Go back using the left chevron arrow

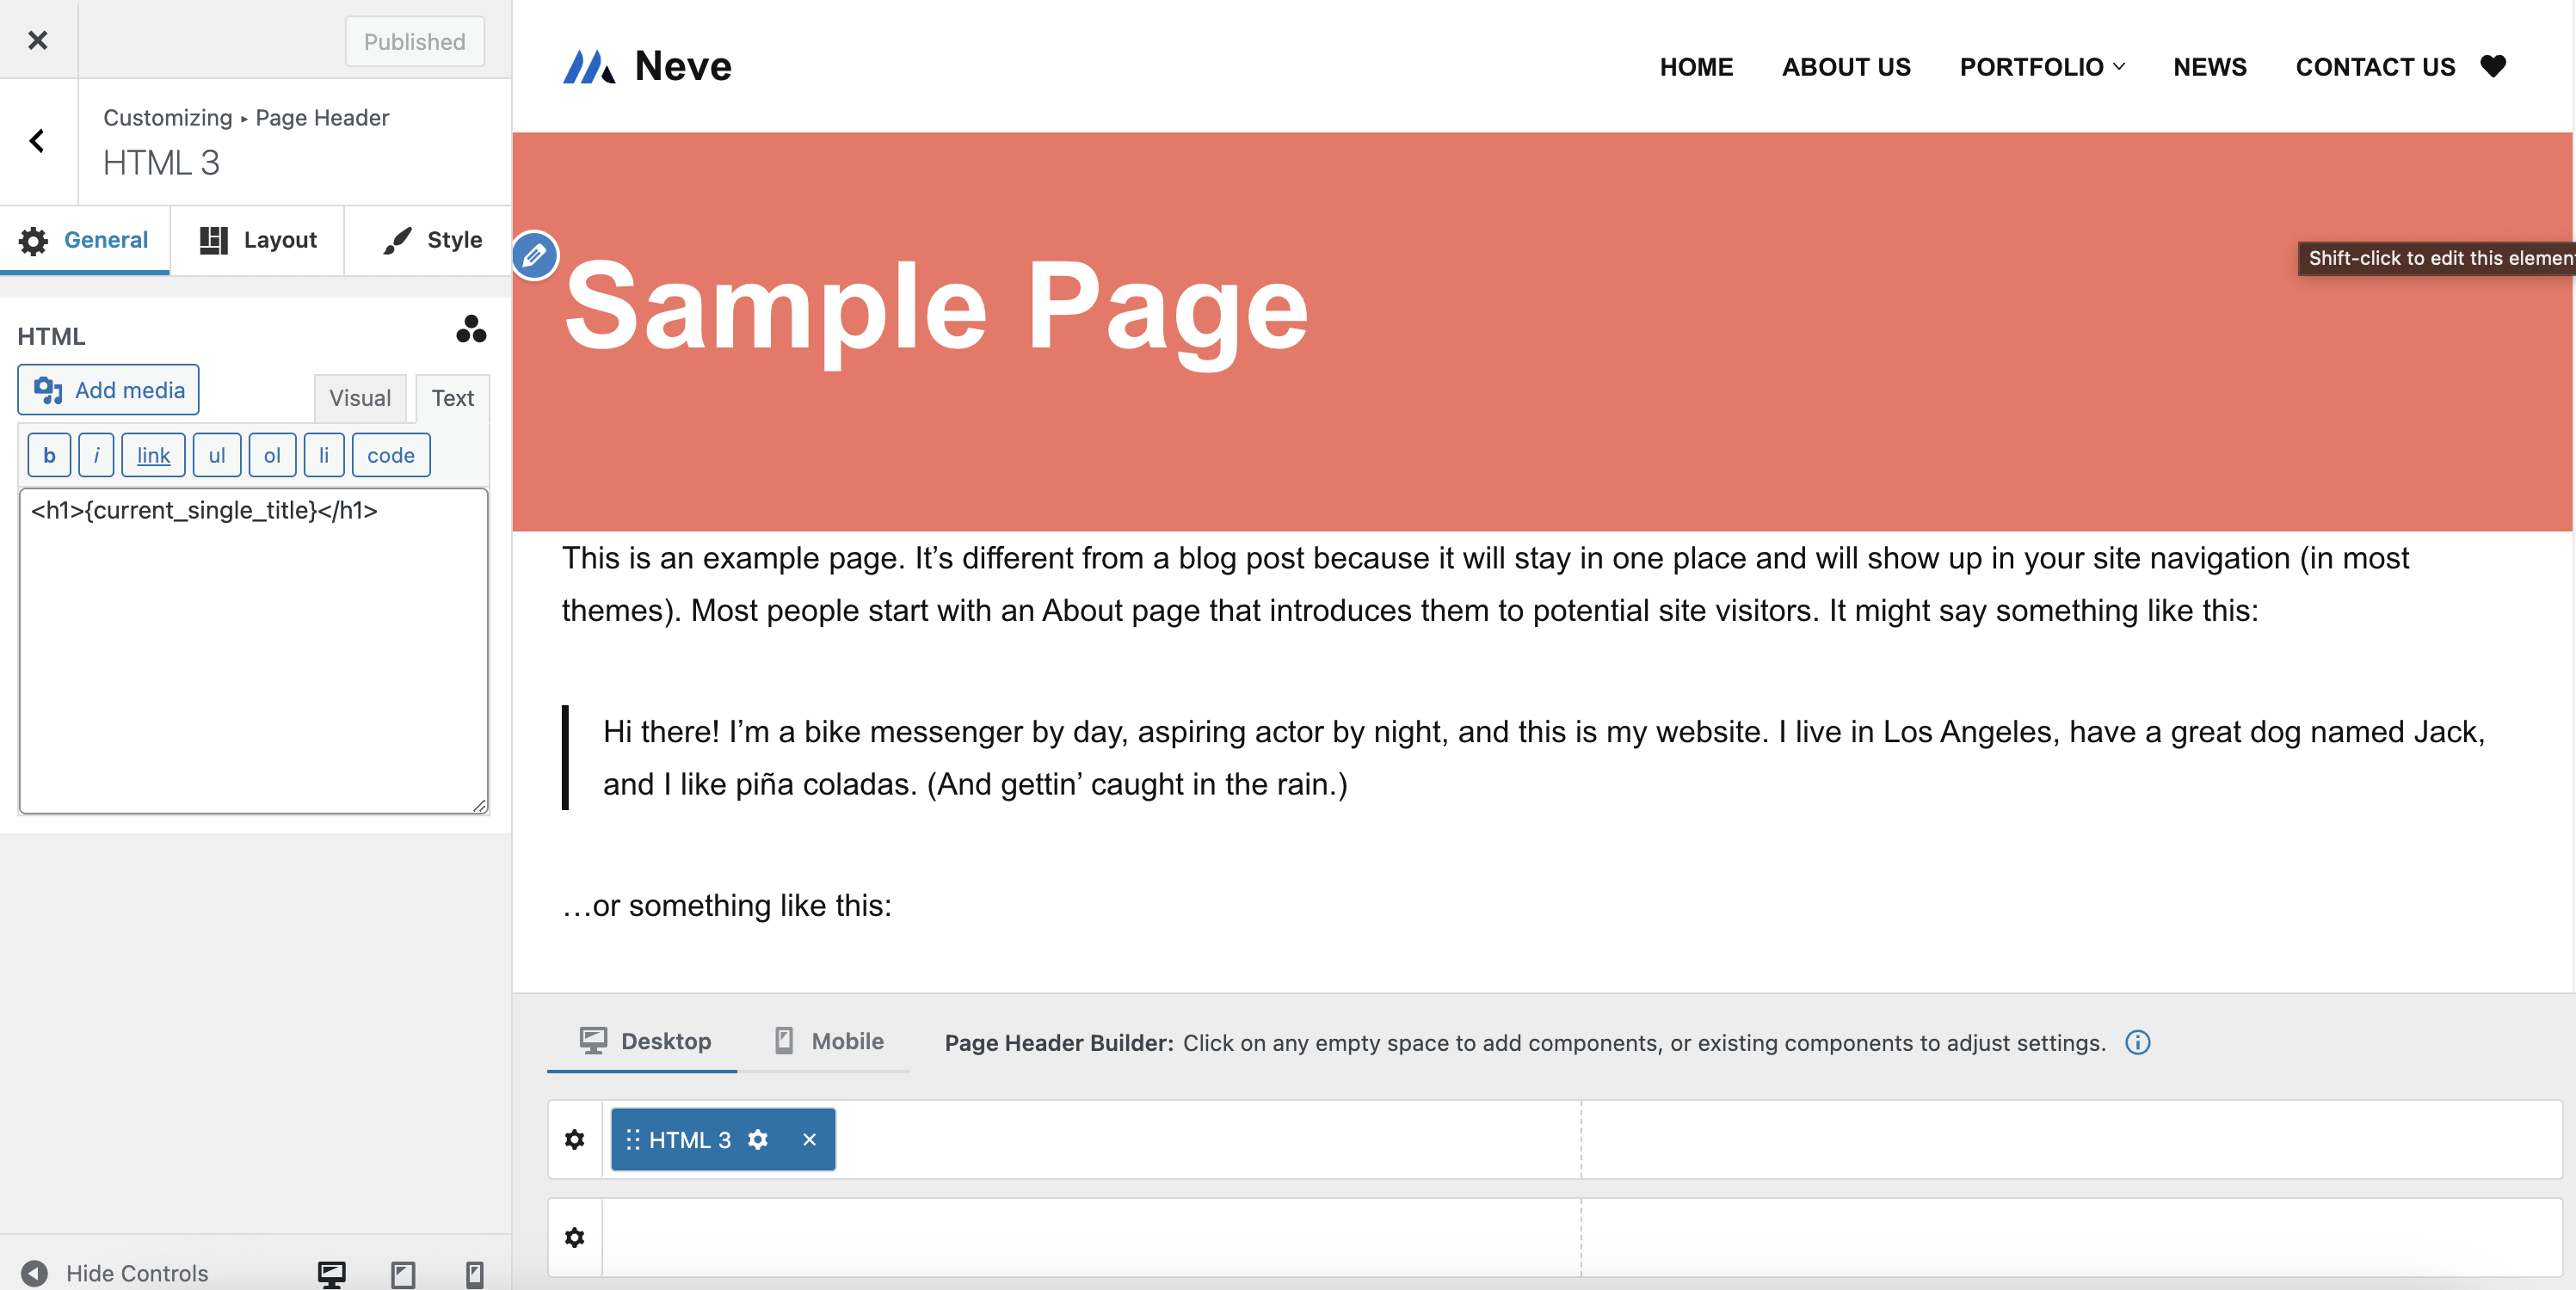tap(38, 141)
